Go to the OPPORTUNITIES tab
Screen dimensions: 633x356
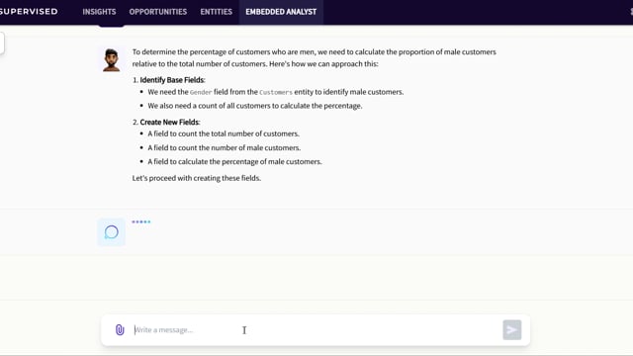coord(158,12)
